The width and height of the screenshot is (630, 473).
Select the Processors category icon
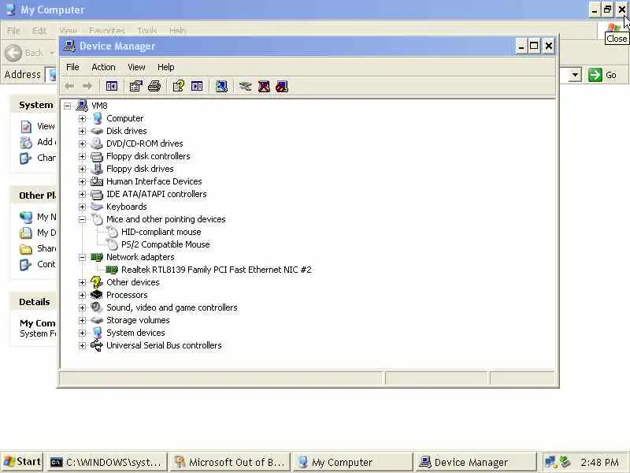point(97,295)
